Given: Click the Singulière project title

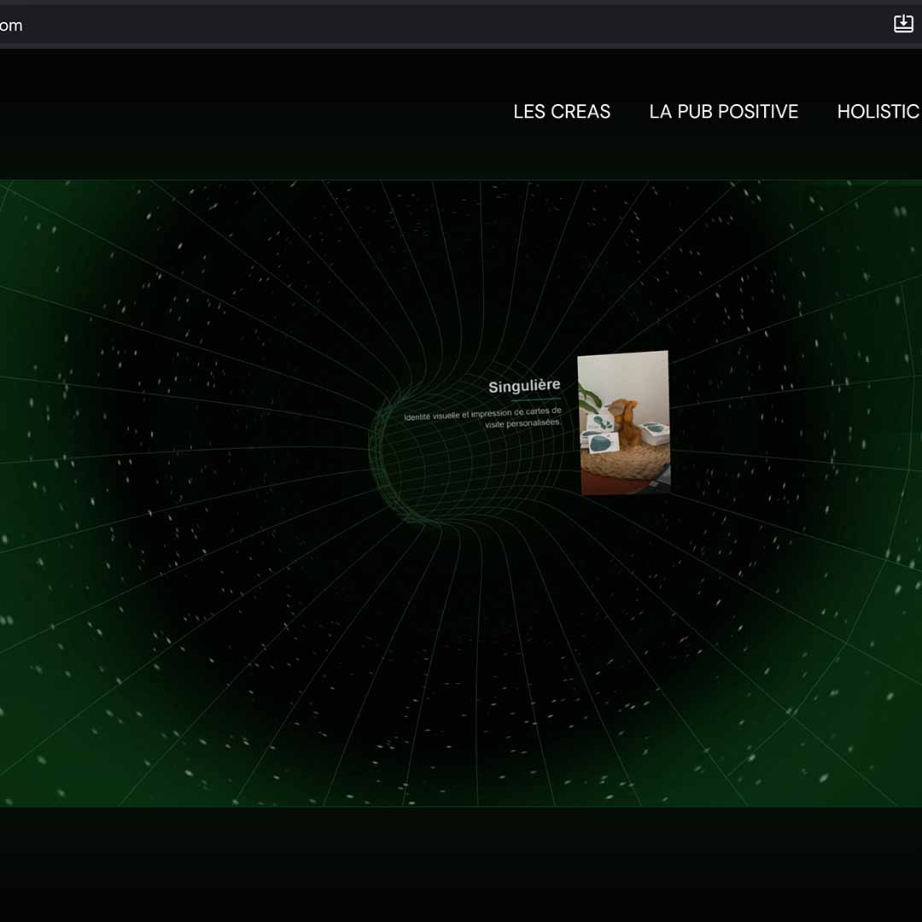Looking at the screenshot, I should tap(524, 384).
